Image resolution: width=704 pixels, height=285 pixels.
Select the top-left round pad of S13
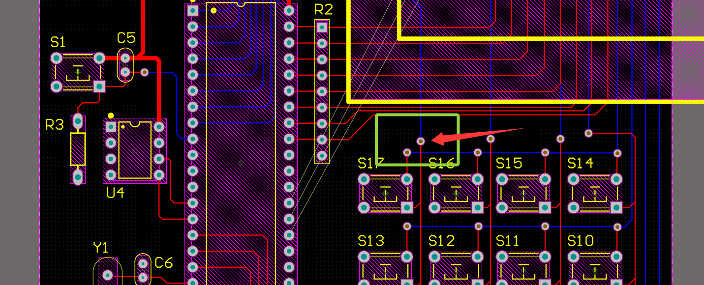click(x=364, y=256)
